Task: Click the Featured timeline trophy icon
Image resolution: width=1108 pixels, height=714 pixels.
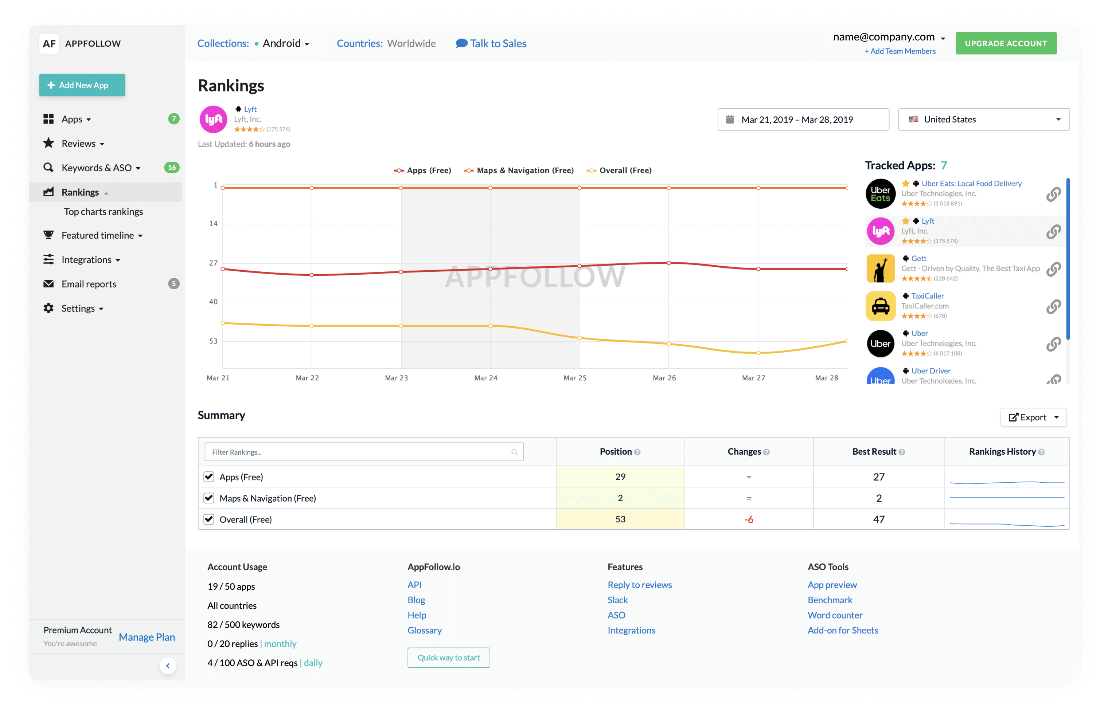Action: pyautogui.click(x=48, y=235)
